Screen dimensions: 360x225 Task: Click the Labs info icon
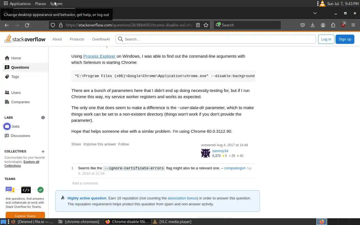tap(43, 118)
